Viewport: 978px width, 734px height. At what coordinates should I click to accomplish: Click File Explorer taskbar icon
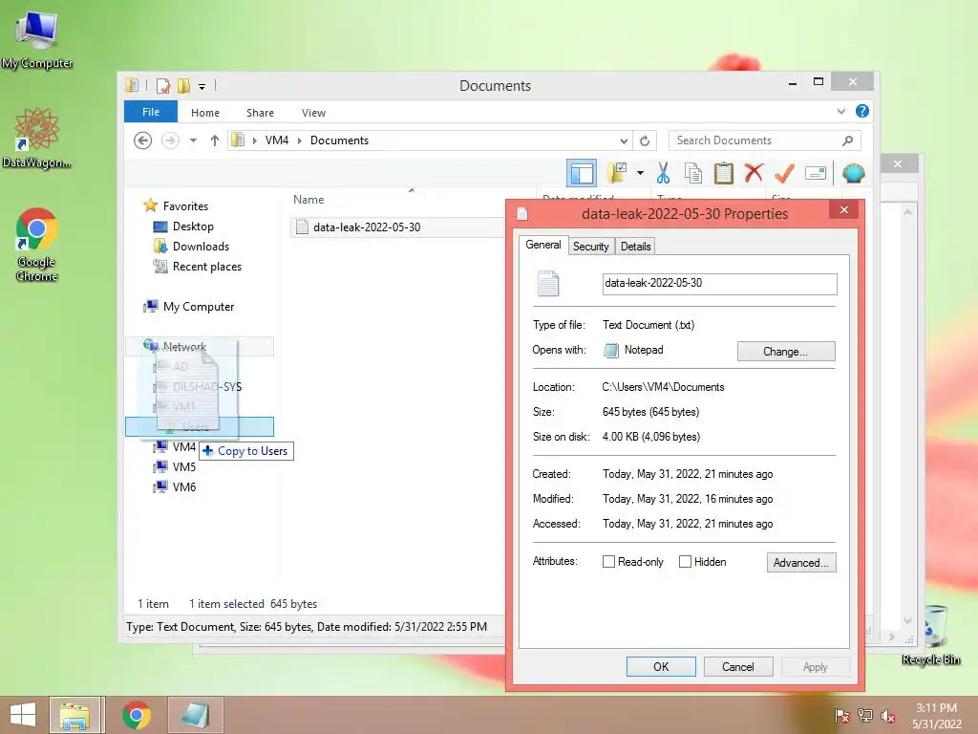pyautogui.click(x=74, y=715)
